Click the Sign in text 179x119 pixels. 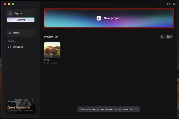18,13
